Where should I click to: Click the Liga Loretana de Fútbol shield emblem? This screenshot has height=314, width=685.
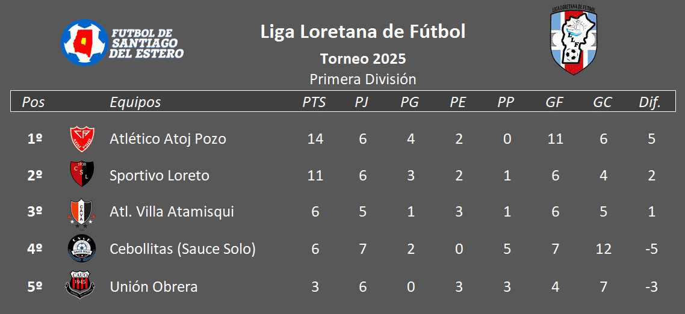coord(574,39)
